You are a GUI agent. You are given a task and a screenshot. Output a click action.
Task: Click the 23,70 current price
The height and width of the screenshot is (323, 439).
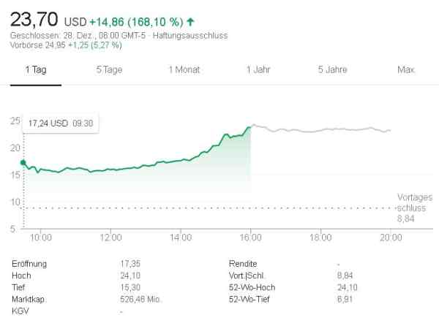point(34,18)
